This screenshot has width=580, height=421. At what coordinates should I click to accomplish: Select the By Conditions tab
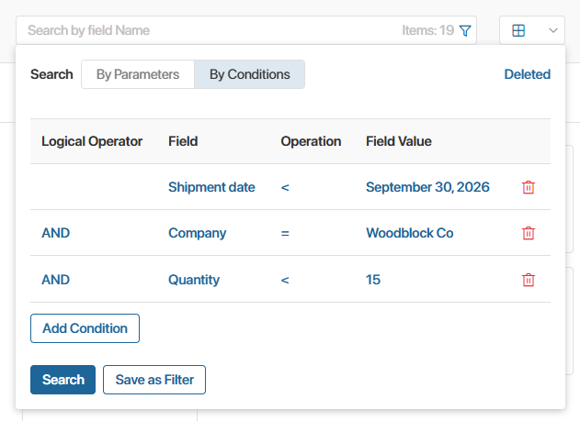[x=250, y=74]
